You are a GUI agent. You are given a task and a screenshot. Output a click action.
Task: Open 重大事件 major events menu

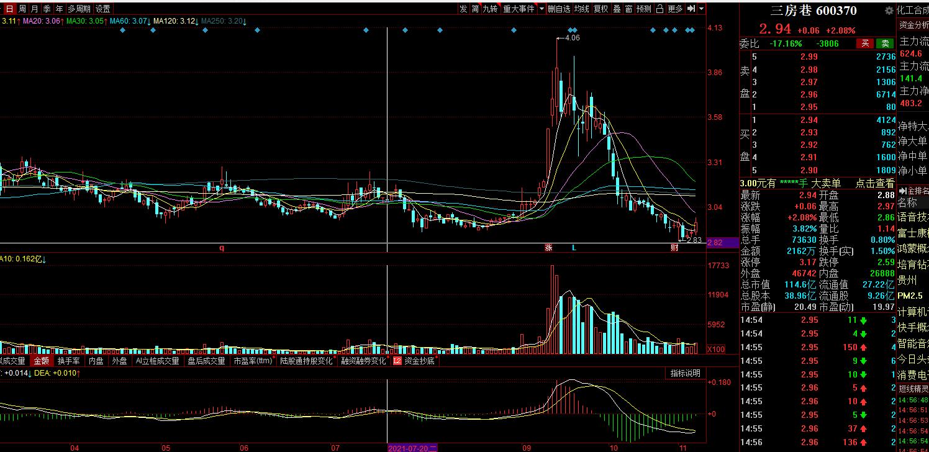tap(519, 9)
